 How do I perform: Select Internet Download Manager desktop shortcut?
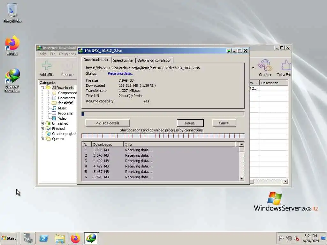pos(12,80)
